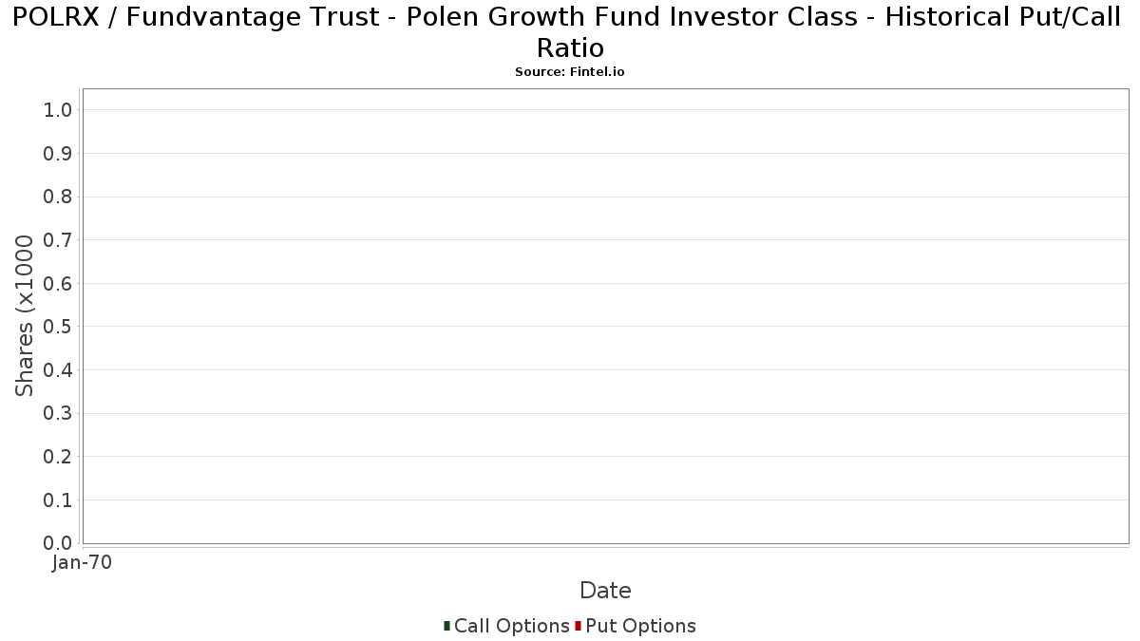Click the Date x-axis title

605,591
